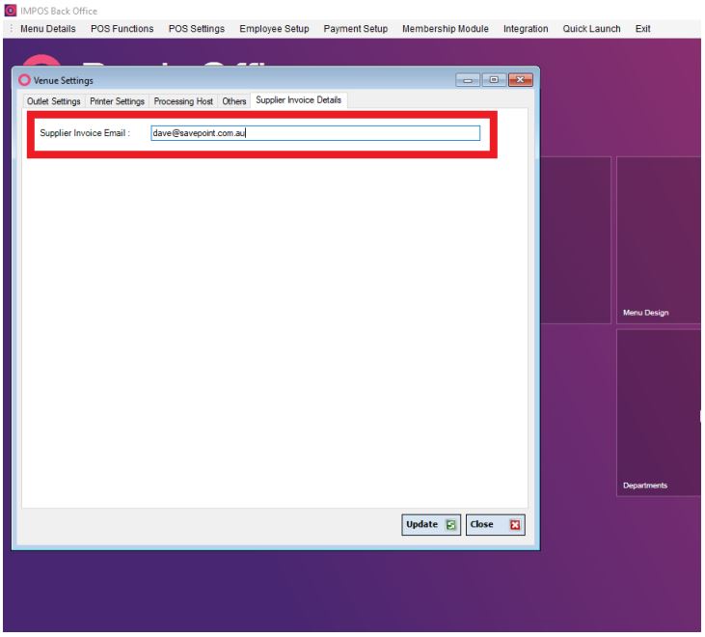Click Exit in the menu bar
Viewport: 705px width, 637px height.
(642, 29)
